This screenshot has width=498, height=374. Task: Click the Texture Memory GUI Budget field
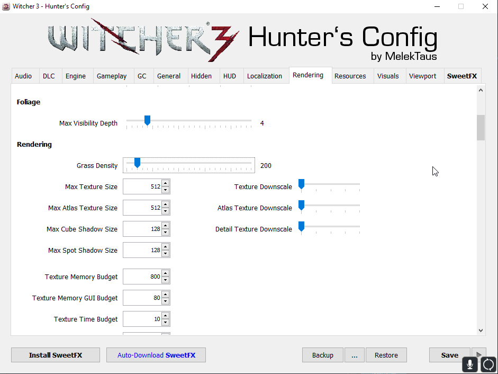tap(142, 298)
